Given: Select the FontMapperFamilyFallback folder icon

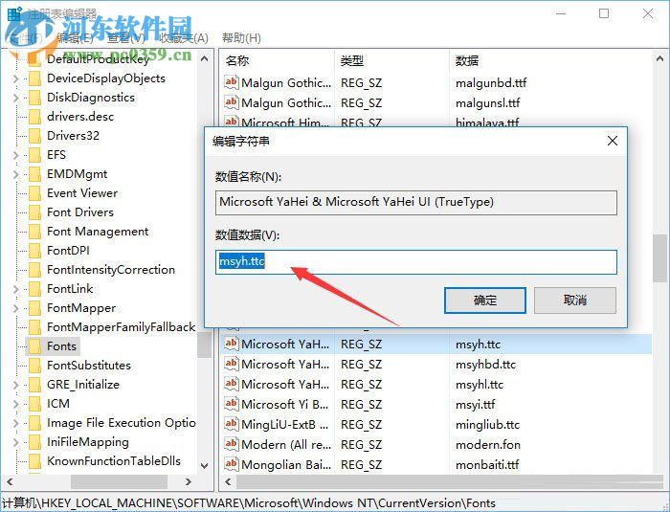Looking at the screenshot, I should pos(34,327).
